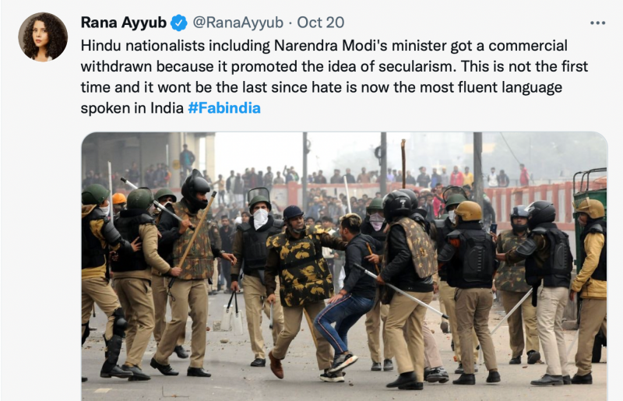Click the #Fabindia hashtag link
Viewport: 623px width, 401px height.
[x=224, y=108]
